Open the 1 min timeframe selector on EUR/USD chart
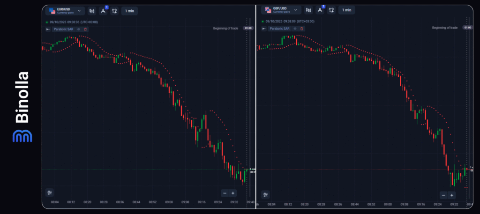 pos(129,10)
